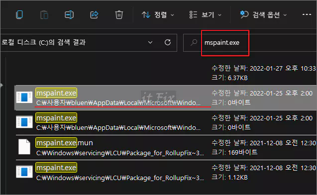Click the Share icon in the toolbar
This screenshot has height=195, width=317.
pyautogui.click(x=94, y=15)
